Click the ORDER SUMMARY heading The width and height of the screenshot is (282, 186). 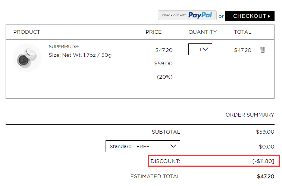point(250,115)
